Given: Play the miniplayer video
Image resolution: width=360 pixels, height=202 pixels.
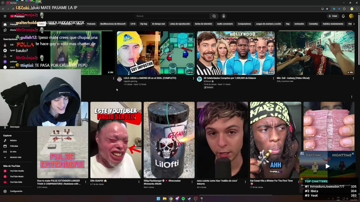Looking at the screenshot, I should coord(327,166).
